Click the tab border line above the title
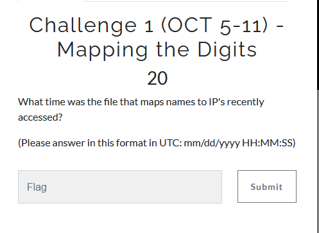 (185, 1)
